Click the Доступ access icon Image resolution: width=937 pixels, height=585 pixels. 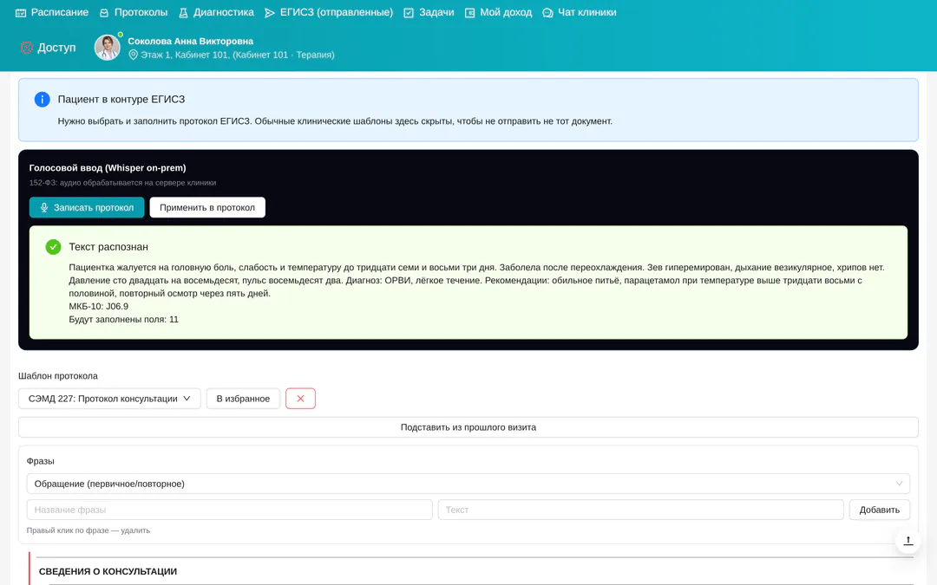[x=26, y=48]
